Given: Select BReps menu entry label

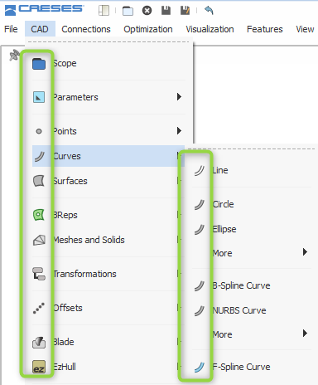Looking at the screenshot, I should tap(65, 215).
